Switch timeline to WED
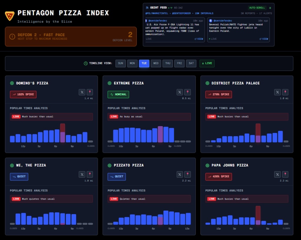Viewport: 301px width, 240px height. tap(156, 63)
